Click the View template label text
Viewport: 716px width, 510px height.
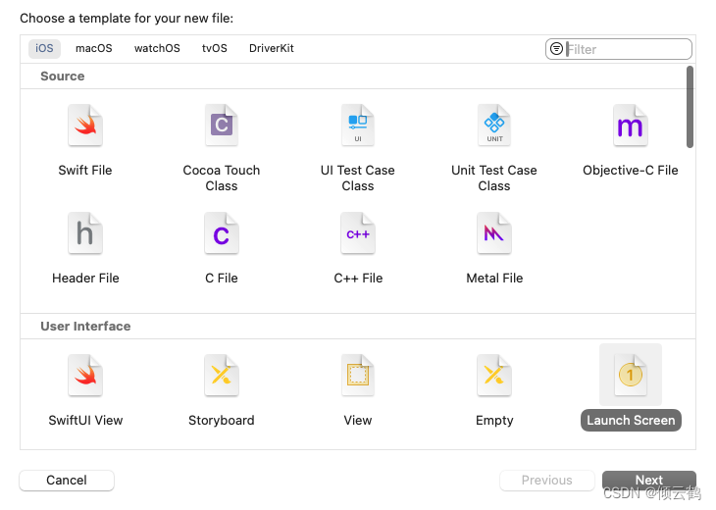358,420
